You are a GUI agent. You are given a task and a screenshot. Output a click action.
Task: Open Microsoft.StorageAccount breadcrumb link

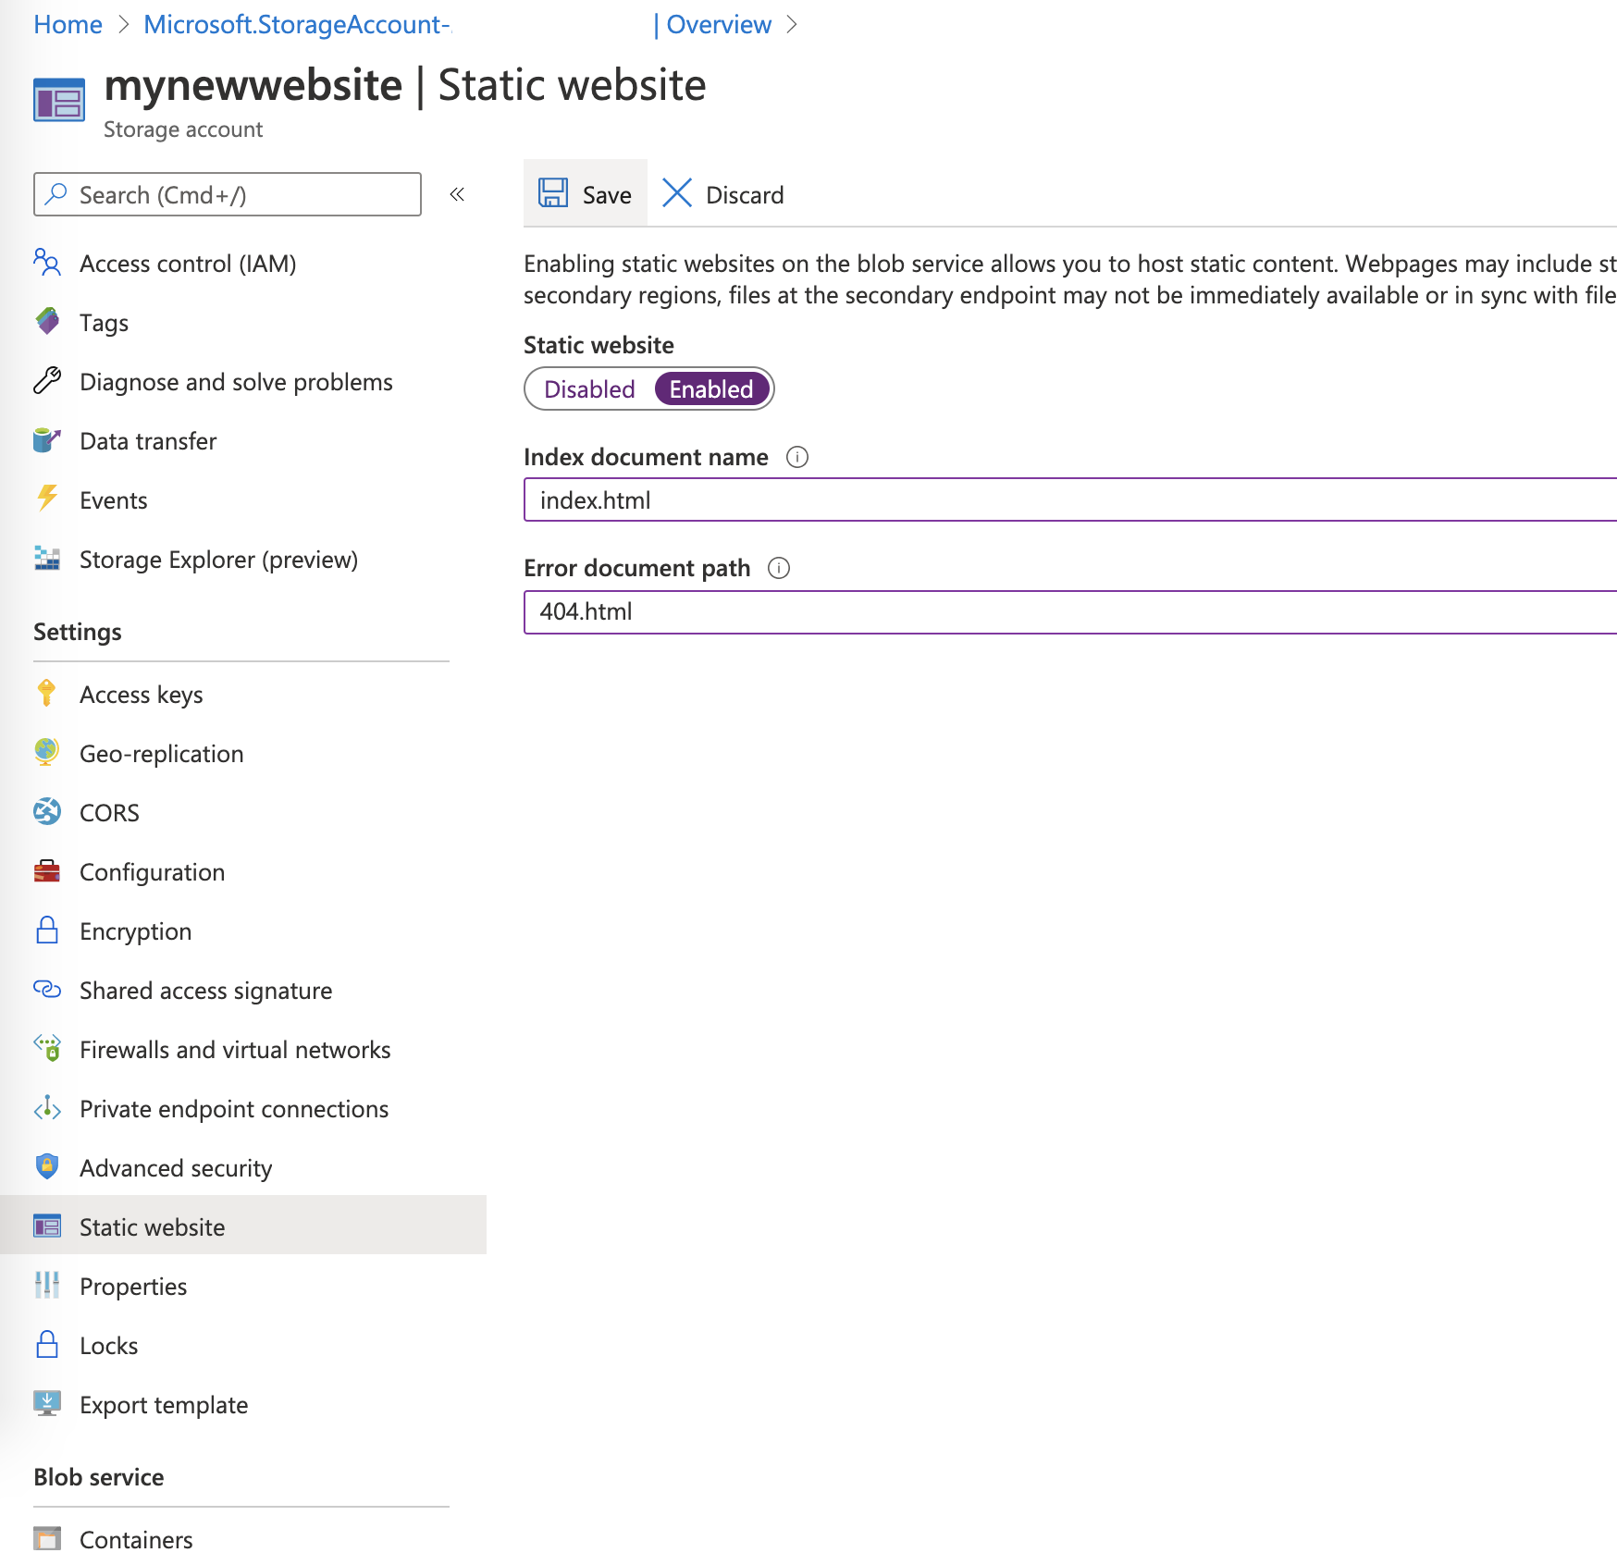pyautogui.click(x=297, y=25)
